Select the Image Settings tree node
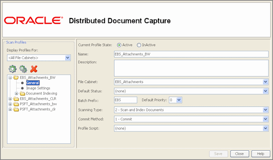This screenshot has width=273, height=160. click(x=38, y=88)
